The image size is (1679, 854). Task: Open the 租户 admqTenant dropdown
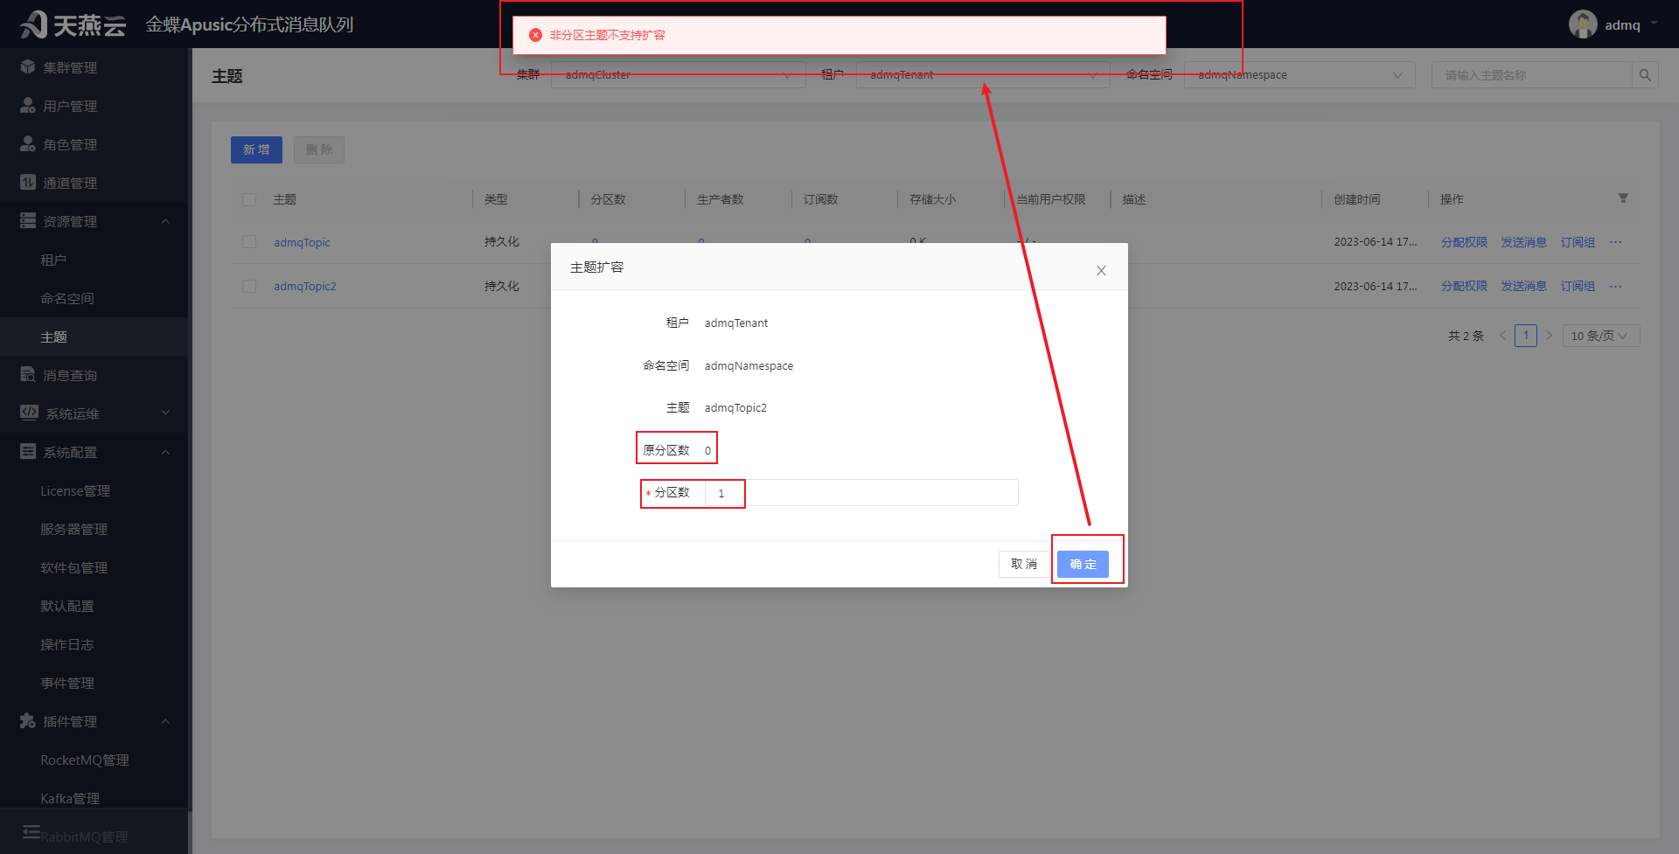pos(983,75)
